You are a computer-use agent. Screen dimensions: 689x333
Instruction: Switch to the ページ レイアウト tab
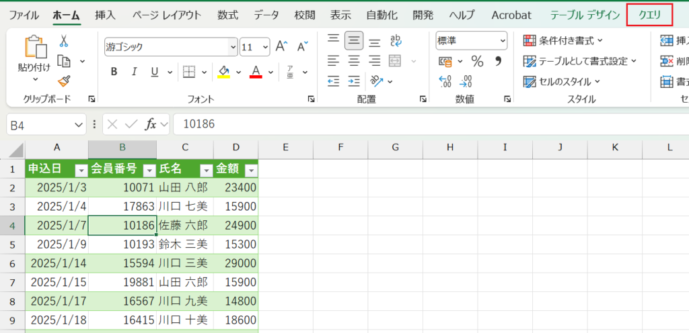[167, 15]
